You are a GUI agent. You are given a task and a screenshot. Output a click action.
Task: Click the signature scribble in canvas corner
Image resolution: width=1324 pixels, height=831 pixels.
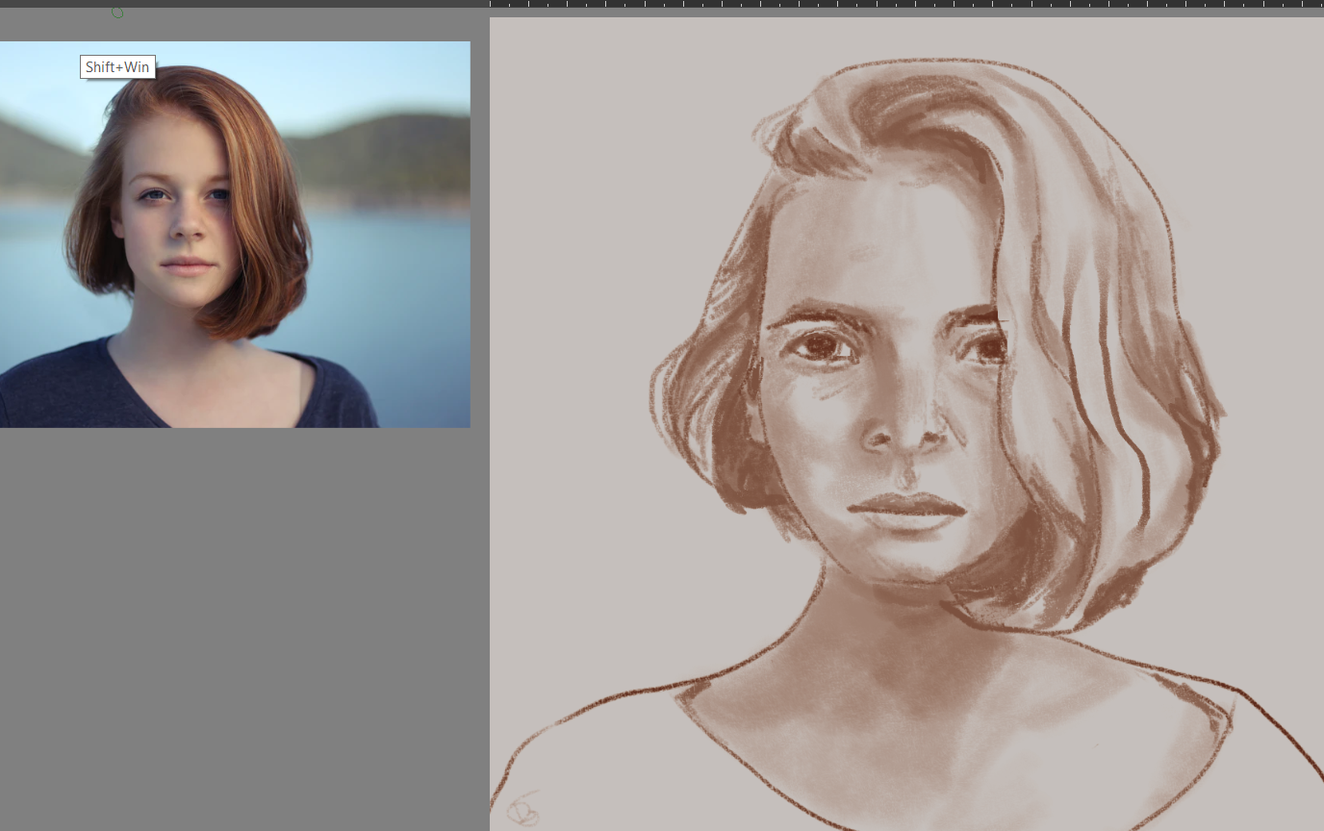[522, 809]
